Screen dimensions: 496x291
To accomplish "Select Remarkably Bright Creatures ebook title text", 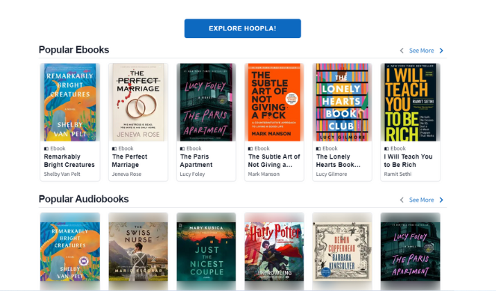I will [69, 161].
